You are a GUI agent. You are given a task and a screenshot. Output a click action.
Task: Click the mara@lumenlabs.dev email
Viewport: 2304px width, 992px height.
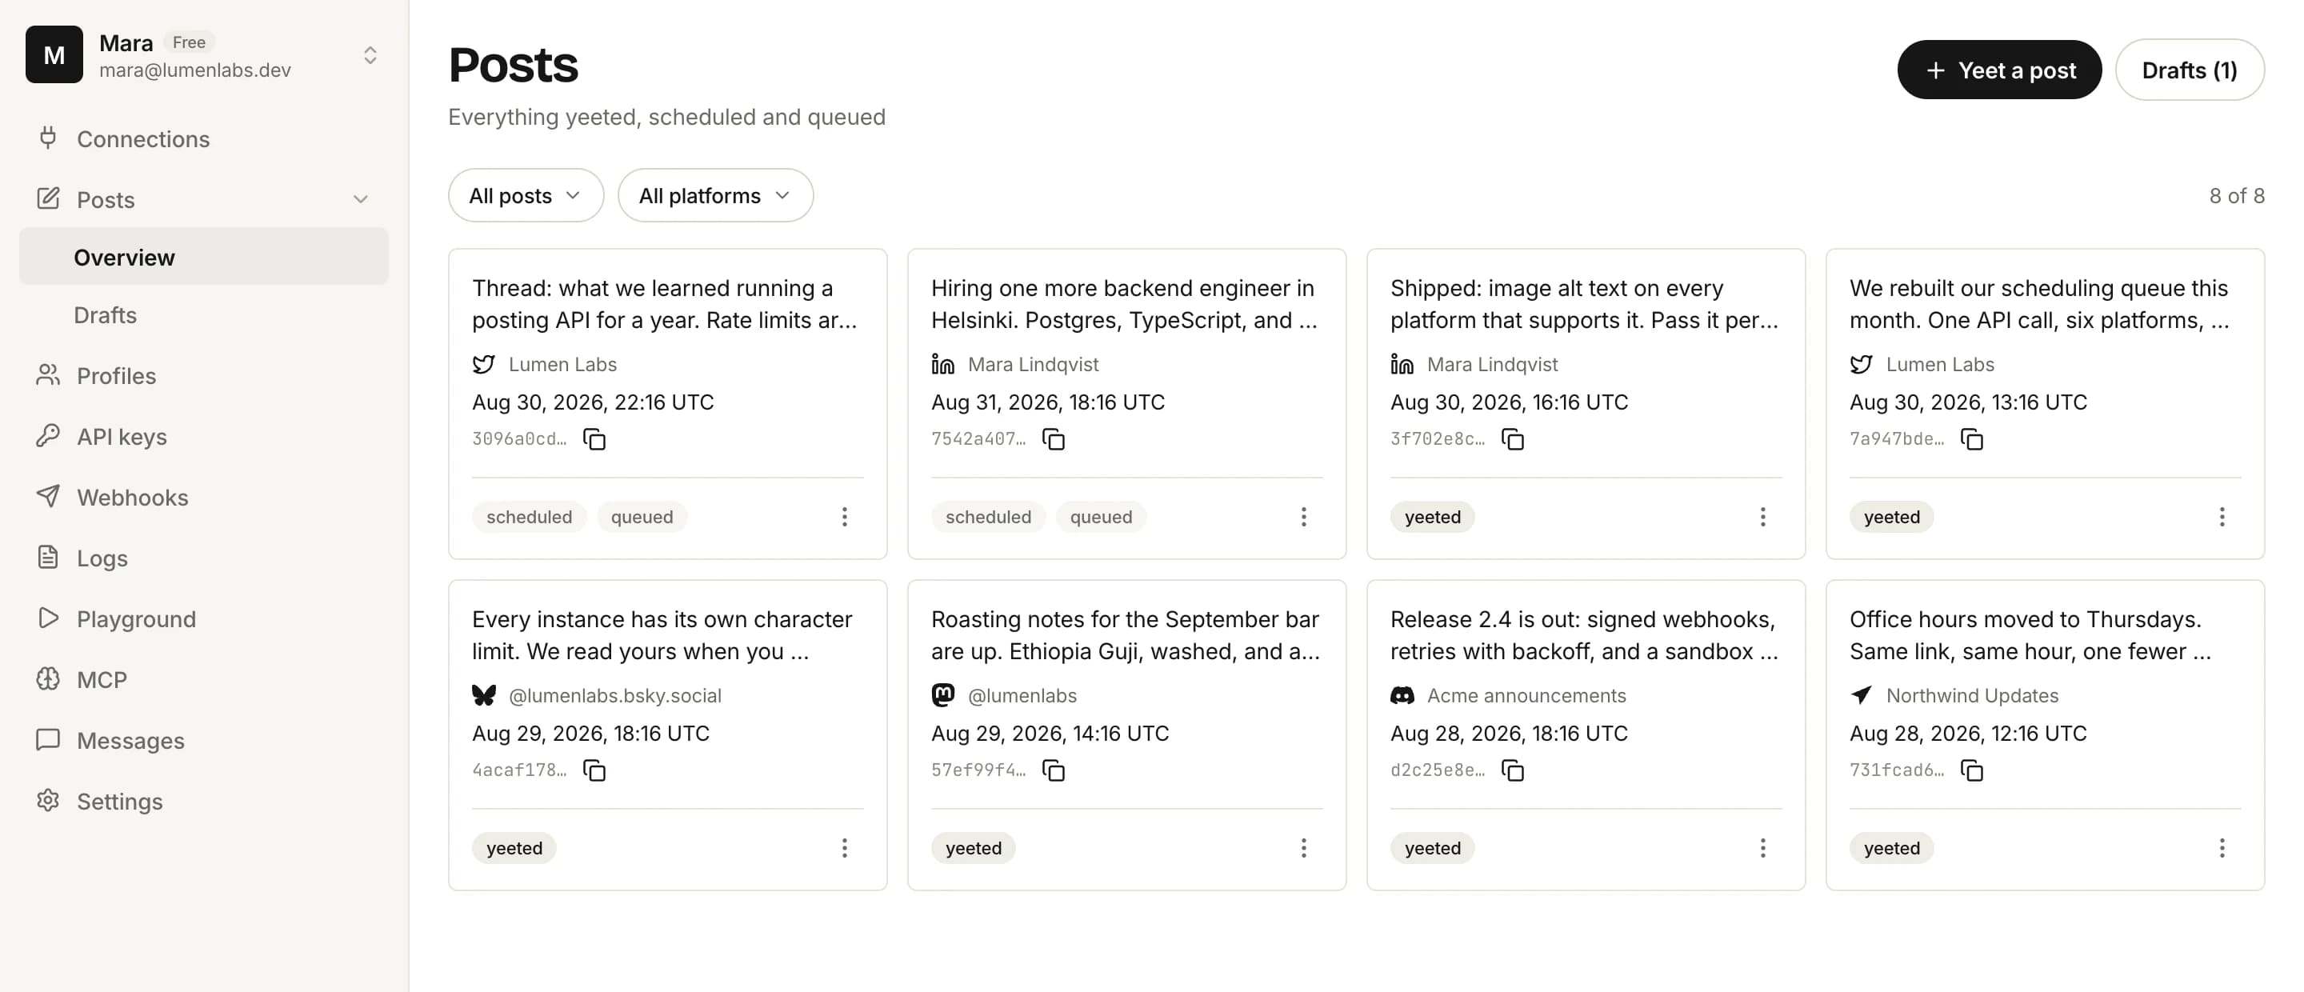click(195, 70)
